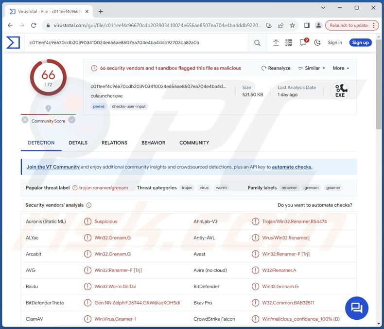Click the upload file icon
The height and width of the screenshot is (329, 384).
click(276, 43)
